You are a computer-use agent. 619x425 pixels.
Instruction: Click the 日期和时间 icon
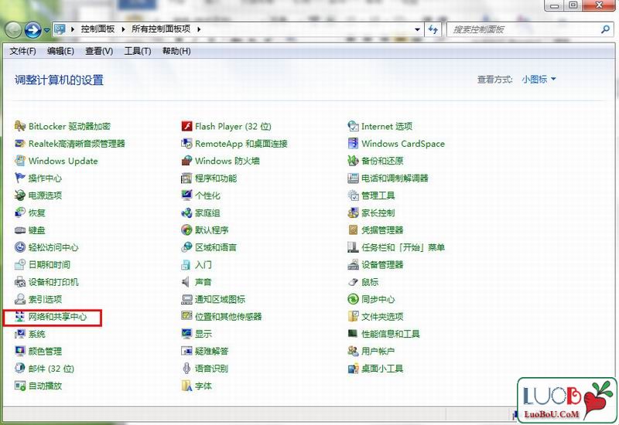[x=20, y=264]
